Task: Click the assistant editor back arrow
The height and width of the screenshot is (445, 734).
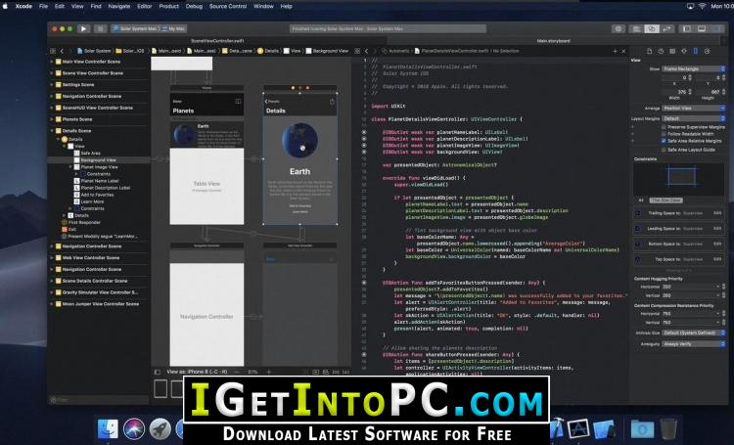Action: (367, 51)
